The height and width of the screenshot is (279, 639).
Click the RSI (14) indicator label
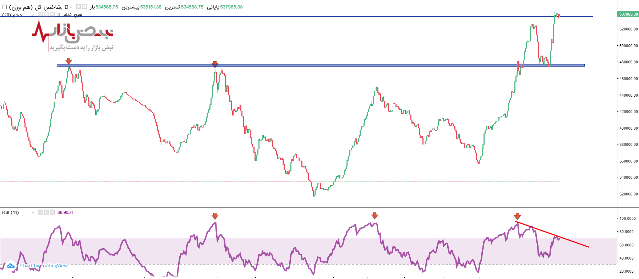pyautogui.click(x=11, y=212)
